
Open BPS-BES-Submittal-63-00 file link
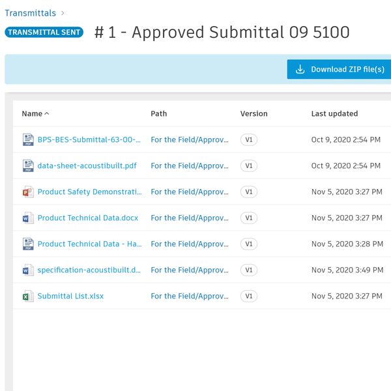point(89,139)
